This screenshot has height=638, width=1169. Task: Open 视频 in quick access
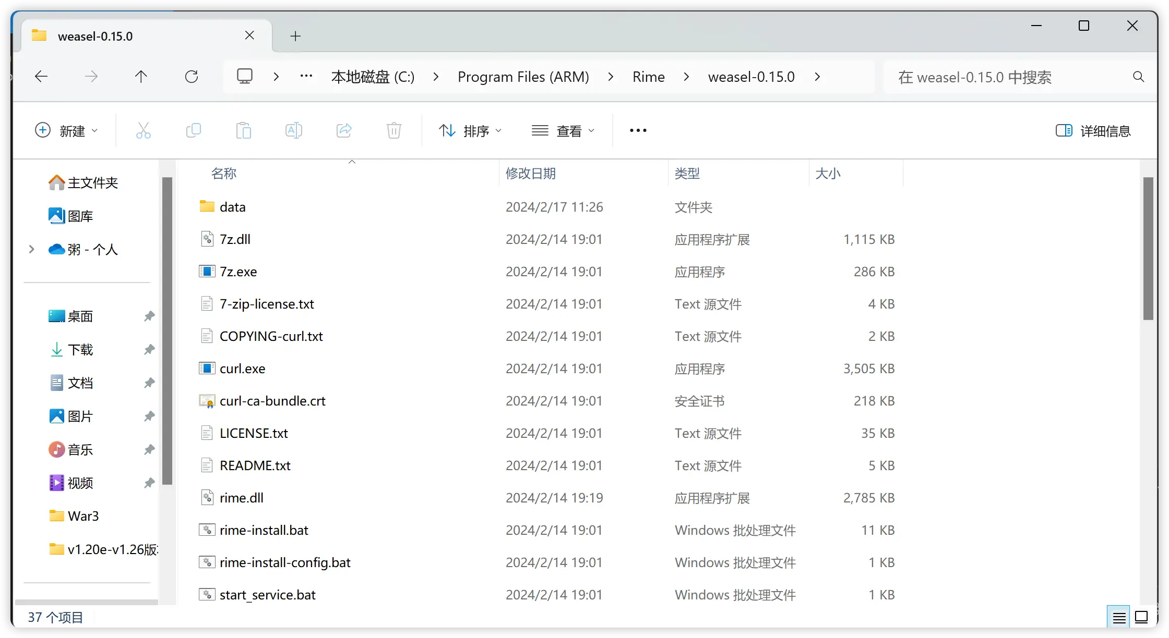point(71,483)
